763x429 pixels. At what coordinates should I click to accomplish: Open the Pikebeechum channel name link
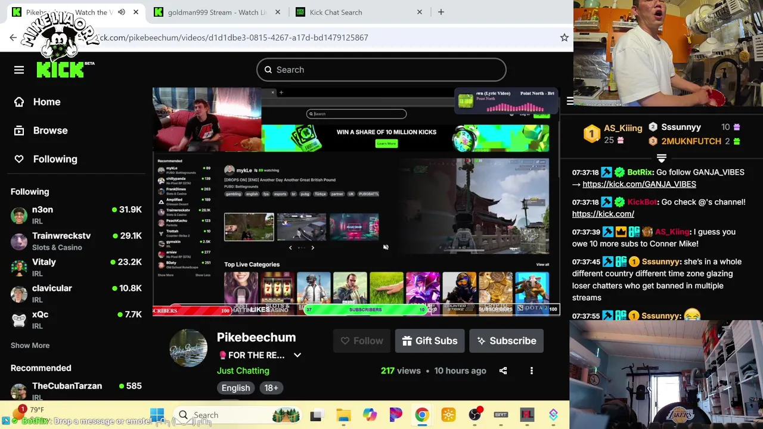click(x=256, y=337)
